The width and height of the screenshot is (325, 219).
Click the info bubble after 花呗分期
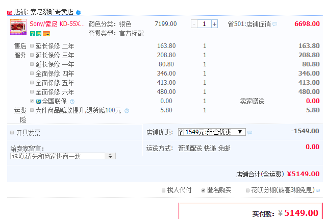tap(317, 190)
